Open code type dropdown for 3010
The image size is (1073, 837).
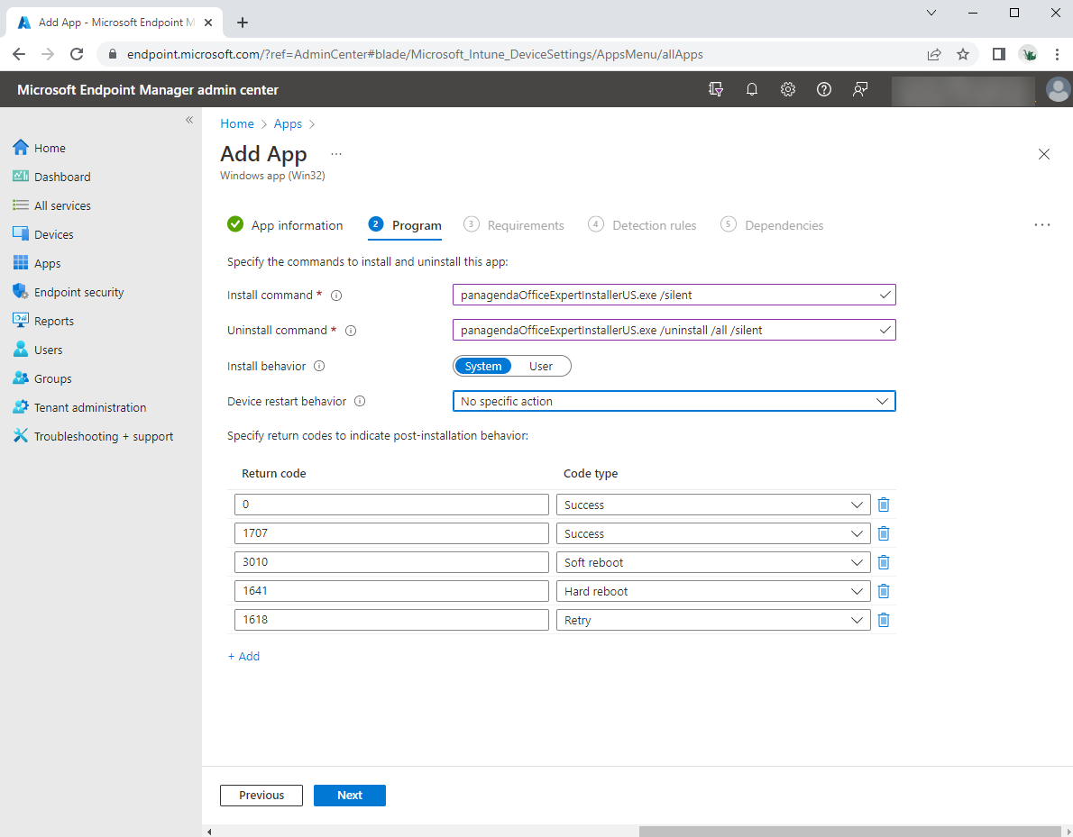pos(712,562)
